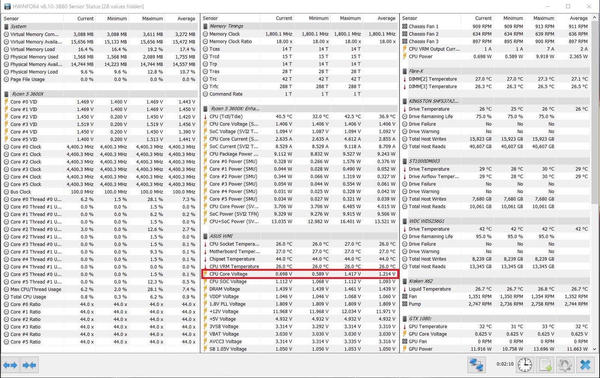The height and width of the screenshot is (378, 600).
Task: Select the Chipset Temperature row
Action: (x=300, y=259)
